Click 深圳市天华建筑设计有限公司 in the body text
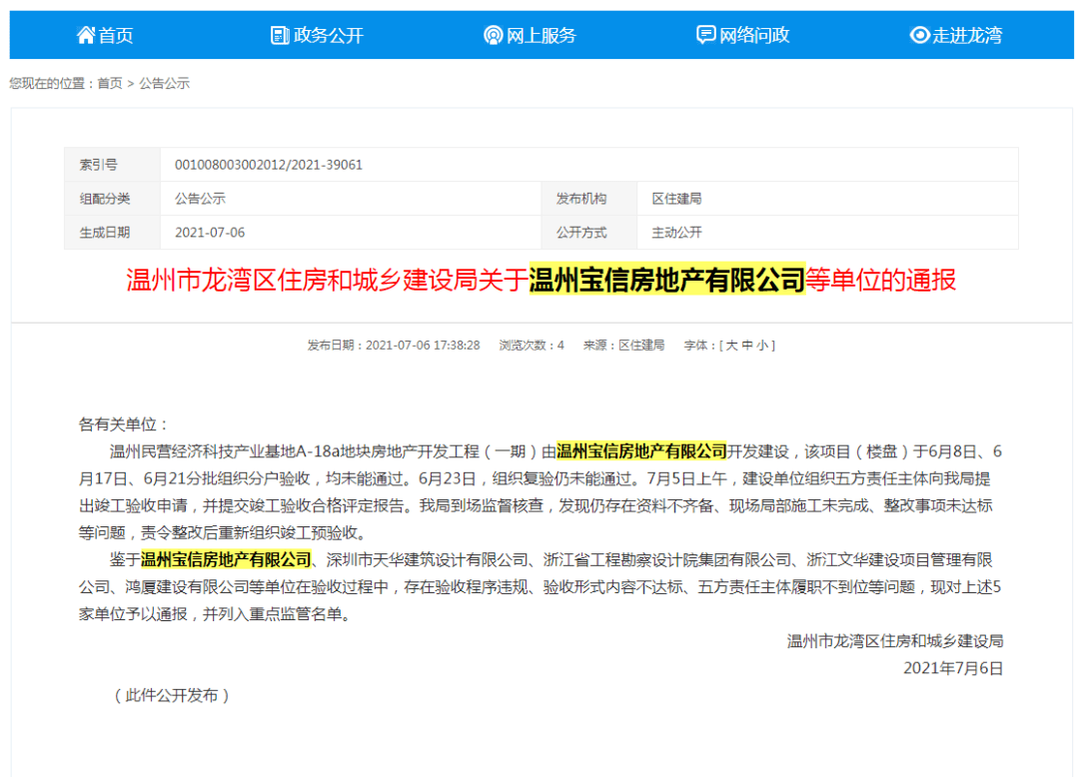This screenshot has height=777, width=1079. [427, 559]
